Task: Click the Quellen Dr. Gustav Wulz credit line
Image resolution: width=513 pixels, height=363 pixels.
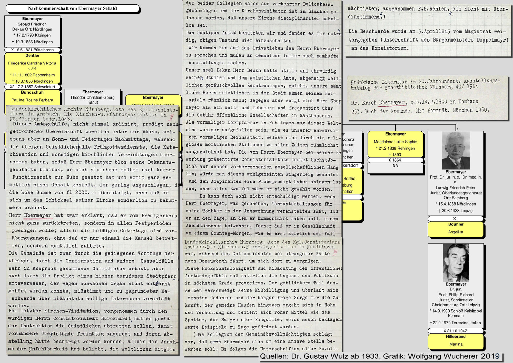Action: coord(380,357)
